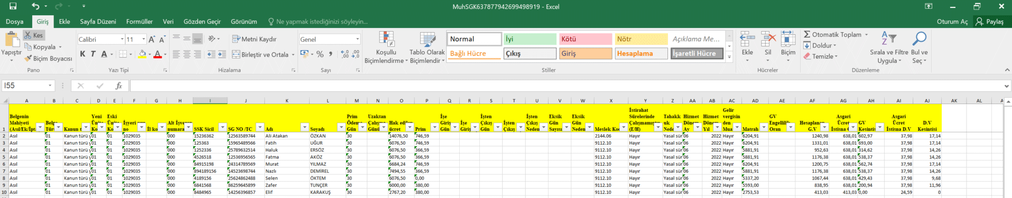Toggle Metni Kaydır wrap text

pyautogui.click(x=254, y=39)
